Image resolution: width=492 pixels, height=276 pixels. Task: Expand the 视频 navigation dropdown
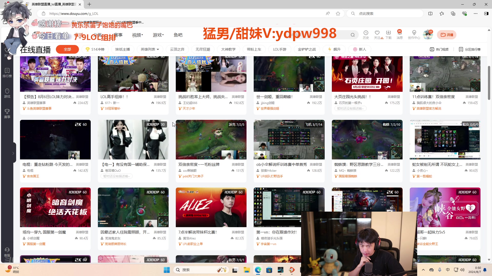click(138, 35)
